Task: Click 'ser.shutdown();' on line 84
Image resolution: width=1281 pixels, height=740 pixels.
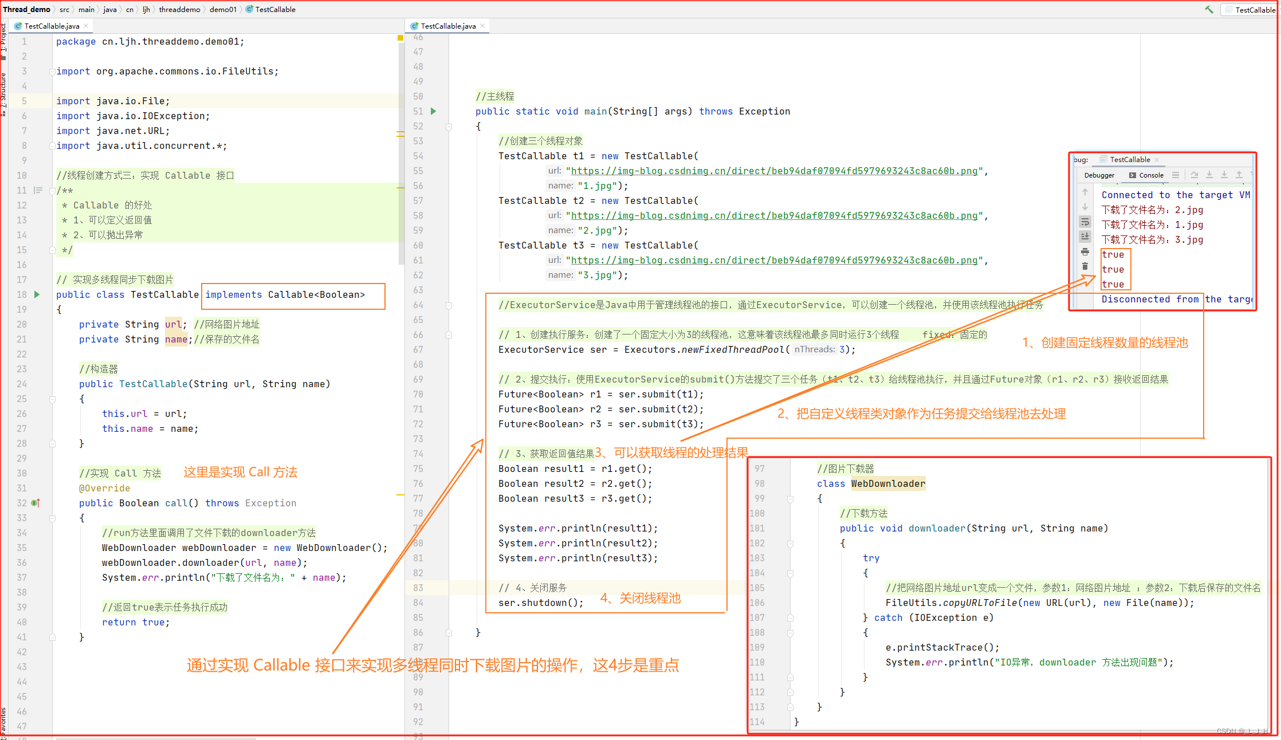Action: coord(541,603)
